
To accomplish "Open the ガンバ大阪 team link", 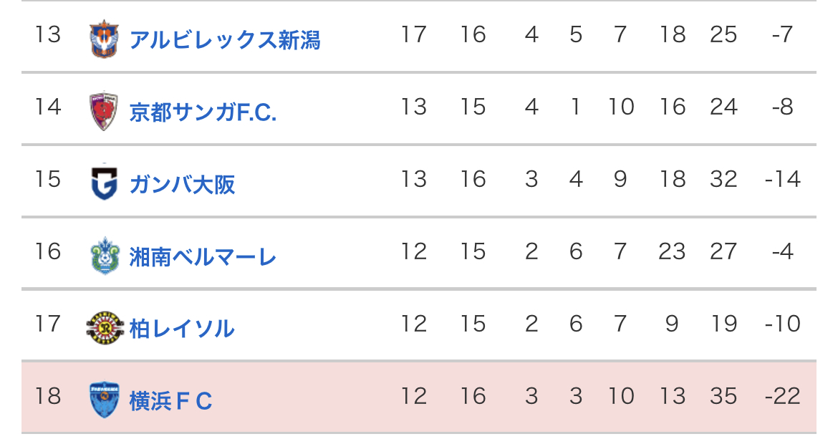I will (x=182, y=185).
